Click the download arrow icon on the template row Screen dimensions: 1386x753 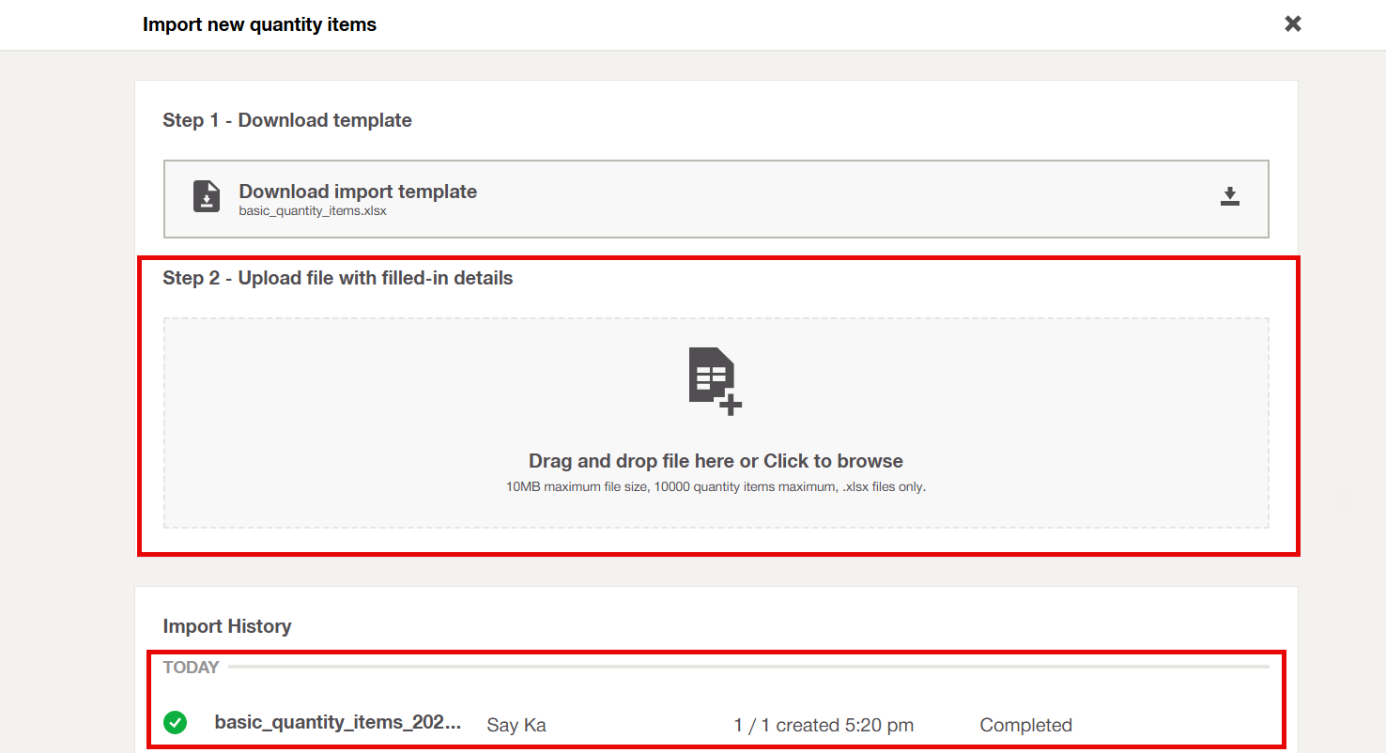click(1229, 196)
